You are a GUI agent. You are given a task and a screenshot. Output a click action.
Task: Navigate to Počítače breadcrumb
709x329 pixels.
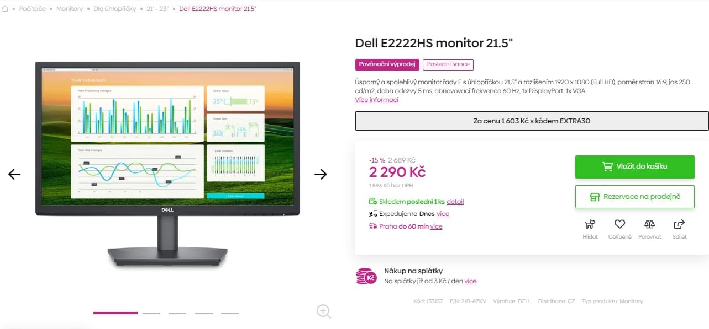pyautogui.click(x=33, y=9)
